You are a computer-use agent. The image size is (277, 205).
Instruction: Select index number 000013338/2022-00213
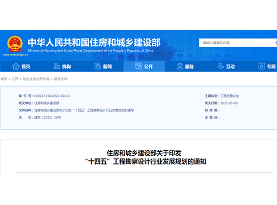tap(52, 96)
